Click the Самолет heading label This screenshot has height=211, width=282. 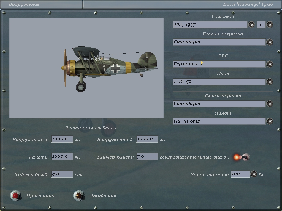click(x=223, y=16)
